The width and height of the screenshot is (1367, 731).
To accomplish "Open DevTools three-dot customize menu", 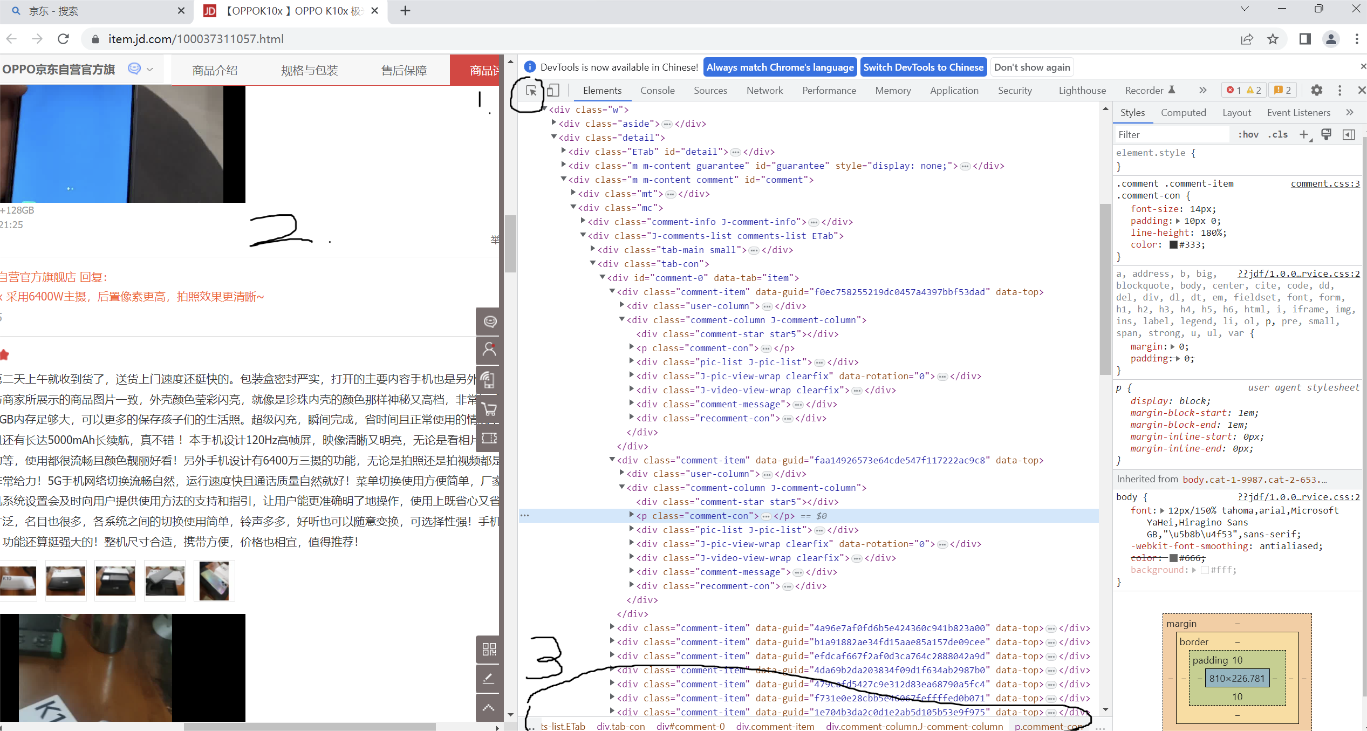I will tap(1339, 90).
